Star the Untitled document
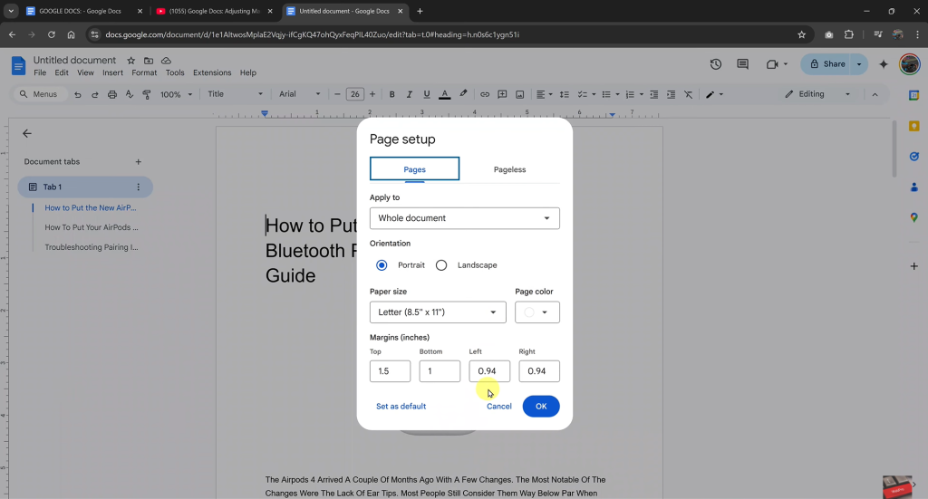Screen dimensions: 928x499 tap(130, 61)
